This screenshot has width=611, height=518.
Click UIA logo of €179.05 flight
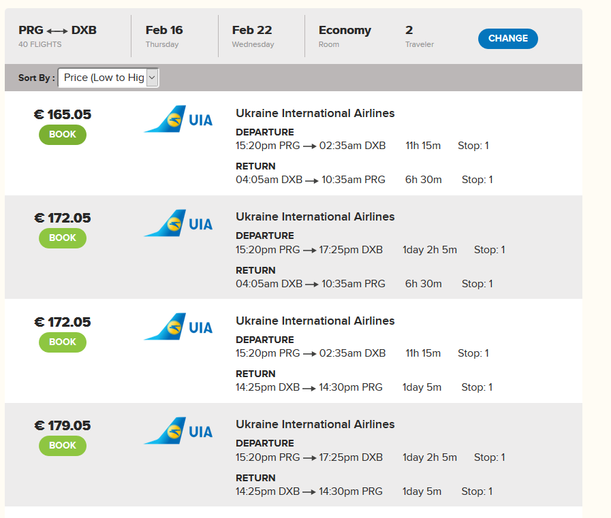(x=178, y=431)
